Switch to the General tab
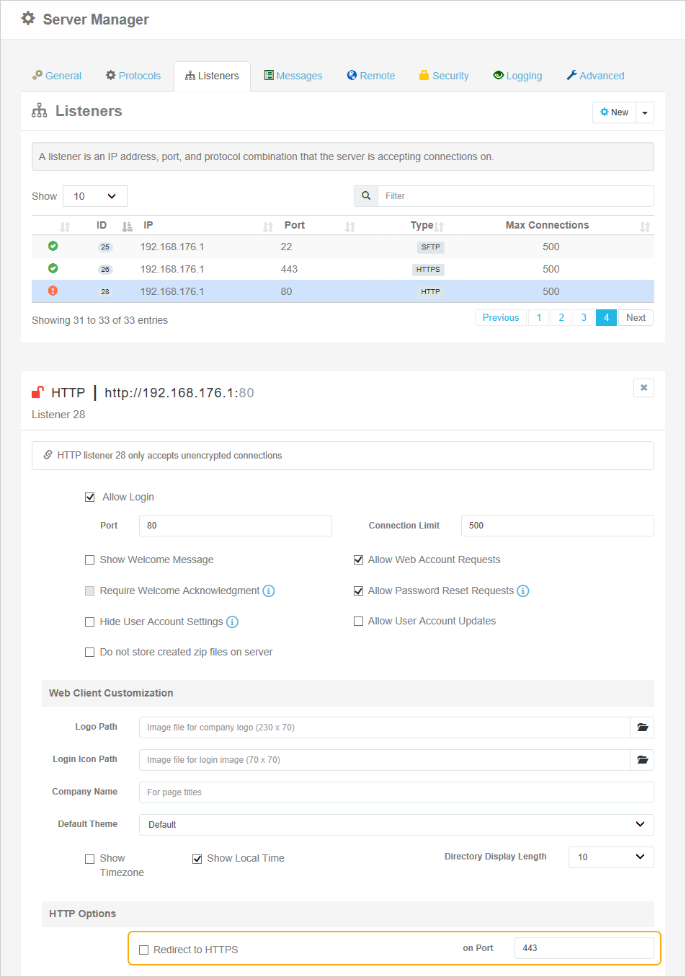686x977 pixels. [57, 76]
